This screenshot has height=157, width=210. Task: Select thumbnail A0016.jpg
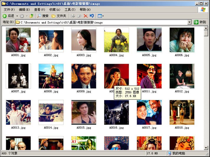pyautogui.click(x=116, y=112)
